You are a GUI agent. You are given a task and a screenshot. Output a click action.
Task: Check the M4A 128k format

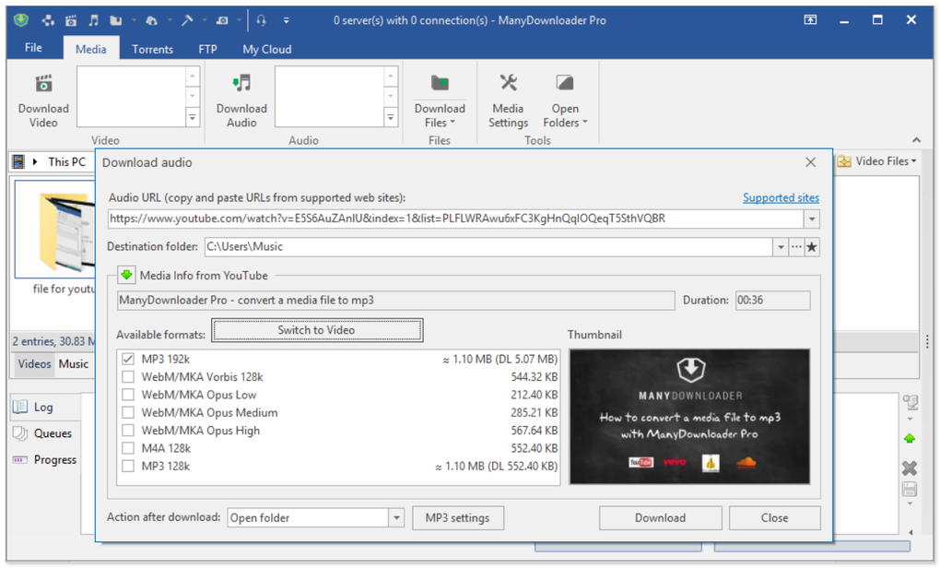(128, 448)
